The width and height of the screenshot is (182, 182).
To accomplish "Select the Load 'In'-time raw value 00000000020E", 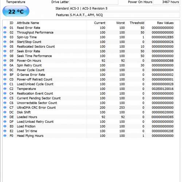I will click(163, 131).
